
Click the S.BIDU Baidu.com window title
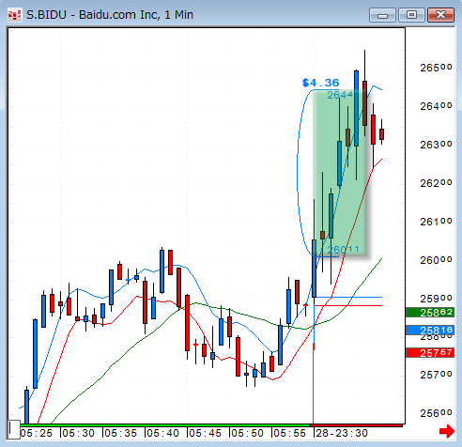110,15
